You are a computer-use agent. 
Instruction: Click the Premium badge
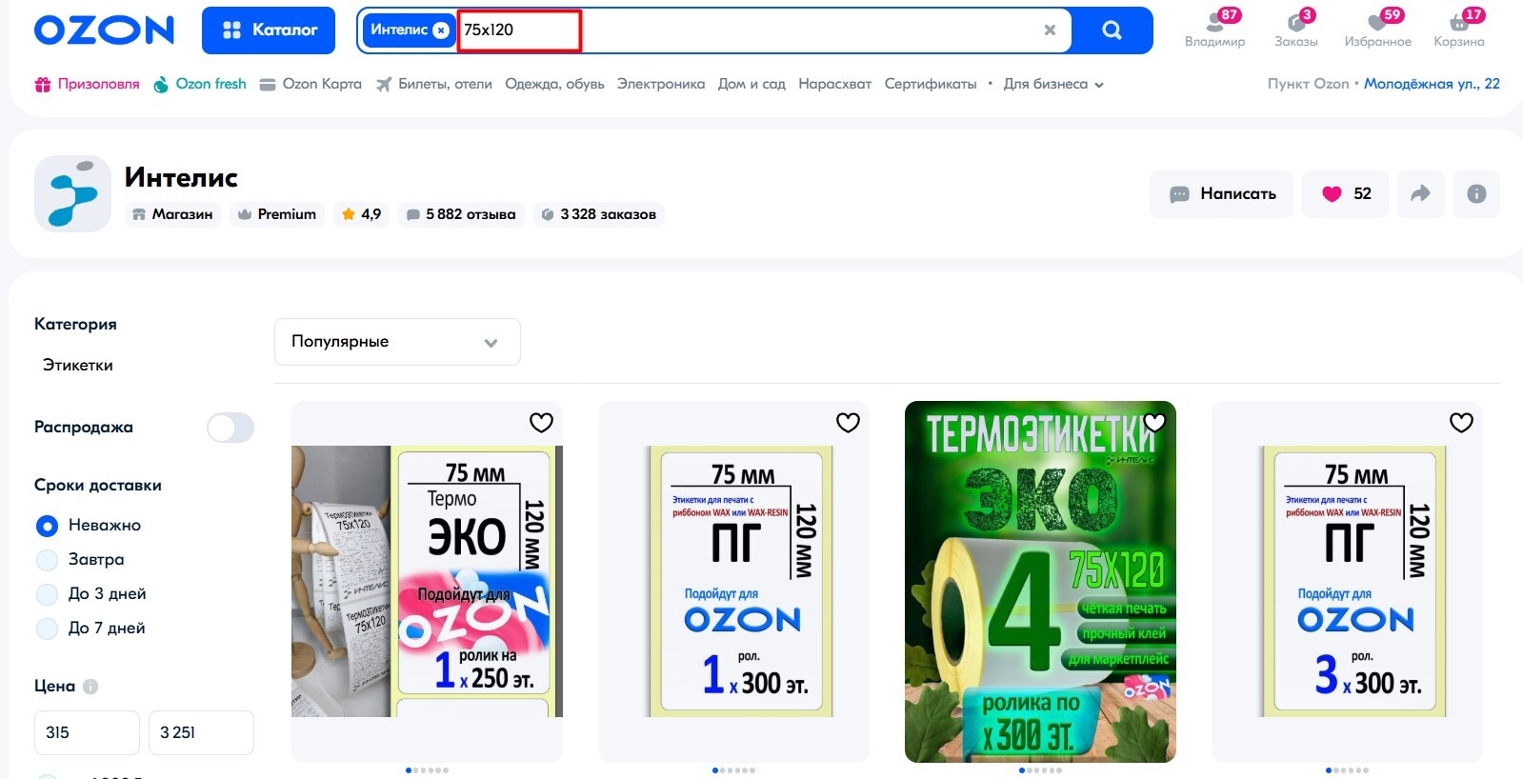click(277, 214)
